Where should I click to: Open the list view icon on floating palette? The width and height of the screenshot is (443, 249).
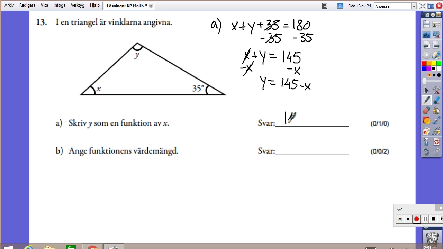(426, 24)
